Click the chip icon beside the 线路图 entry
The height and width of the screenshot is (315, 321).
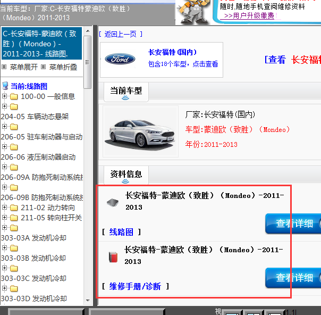point(113,203)
